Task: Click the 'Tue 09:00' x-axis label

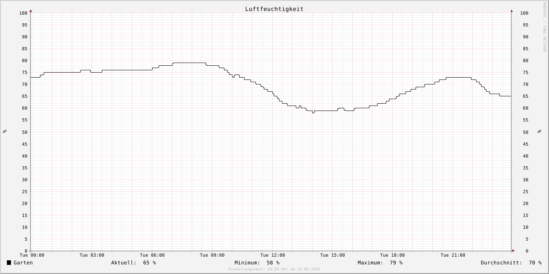Action: [x=212, y=255]
